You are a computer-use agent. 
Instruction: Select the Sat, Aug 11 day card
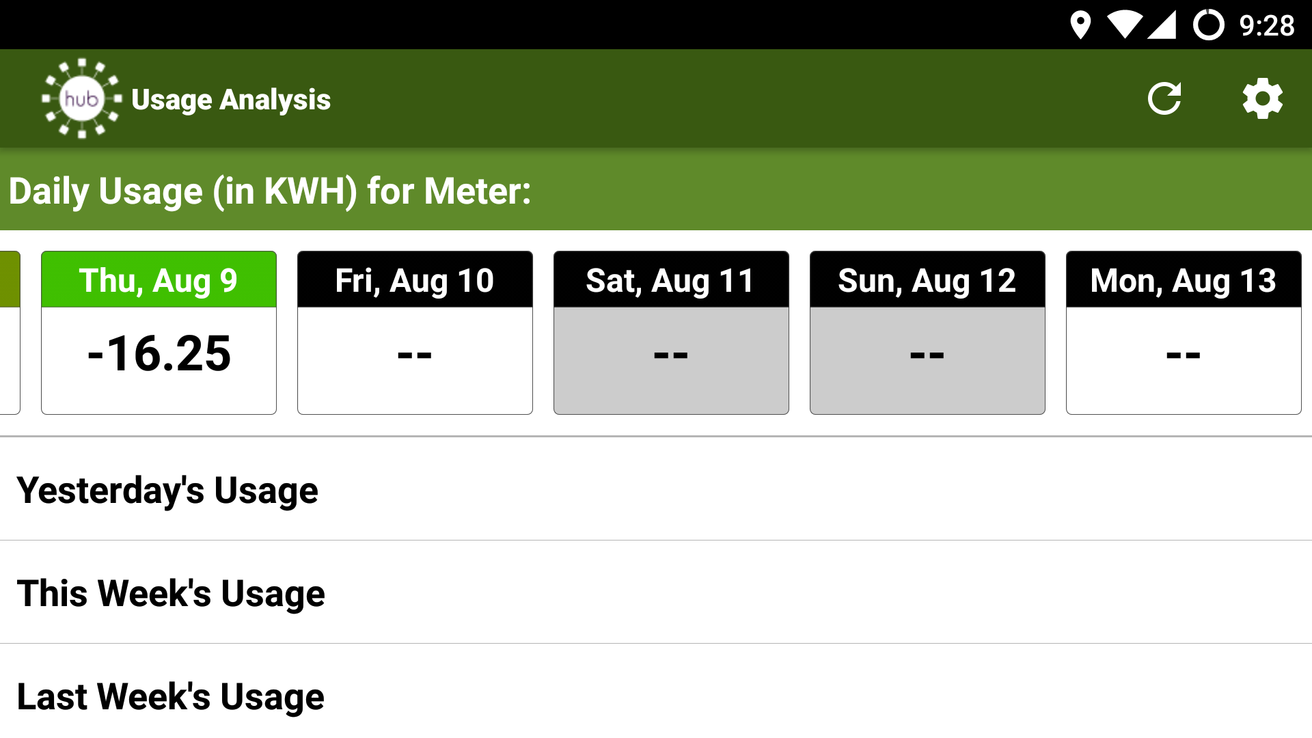coord(671,333)
